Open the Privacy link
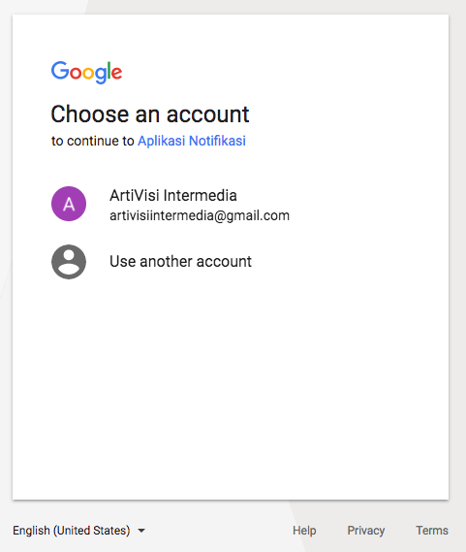The image size is (466, 552). point(366,531)
